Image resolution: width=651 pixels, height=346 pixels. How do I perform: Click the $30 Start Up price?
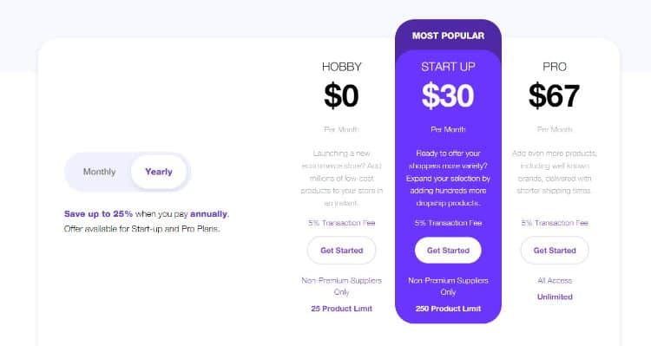(x=448, y=95)
